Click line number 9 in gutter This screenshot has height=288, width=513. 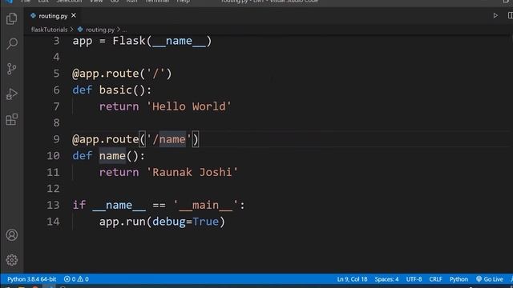tap(56, 139)
